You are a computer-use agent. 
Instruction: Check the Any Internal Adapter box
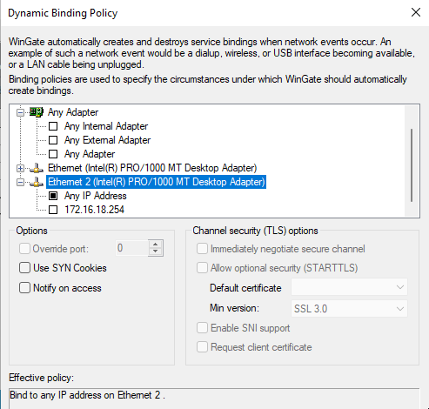pos(53,126)
